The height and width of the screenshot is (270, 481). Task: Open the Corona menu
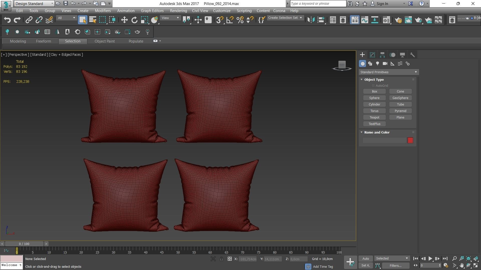click(279, 11)
